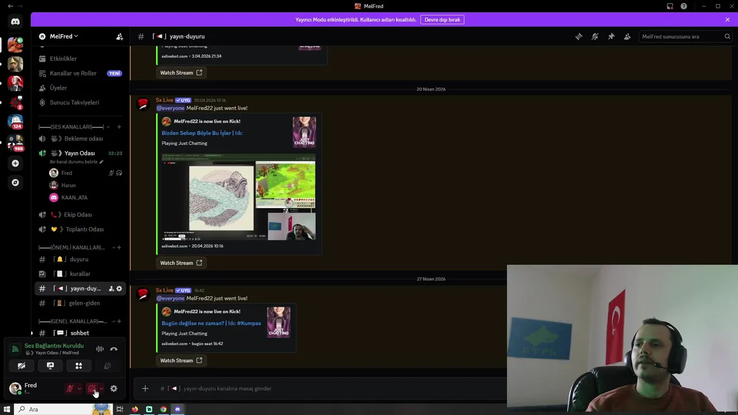Toggle microphone mute in user panel
This screenshot has height=415, width=738.
point(70,388)
